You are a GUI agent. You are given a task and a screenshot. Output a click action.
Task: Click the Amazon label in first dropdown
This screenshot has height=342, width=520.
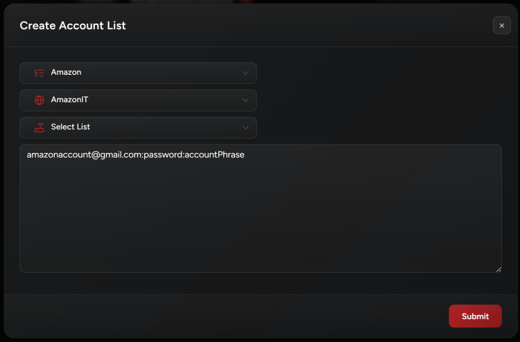(x=67, y=73)
